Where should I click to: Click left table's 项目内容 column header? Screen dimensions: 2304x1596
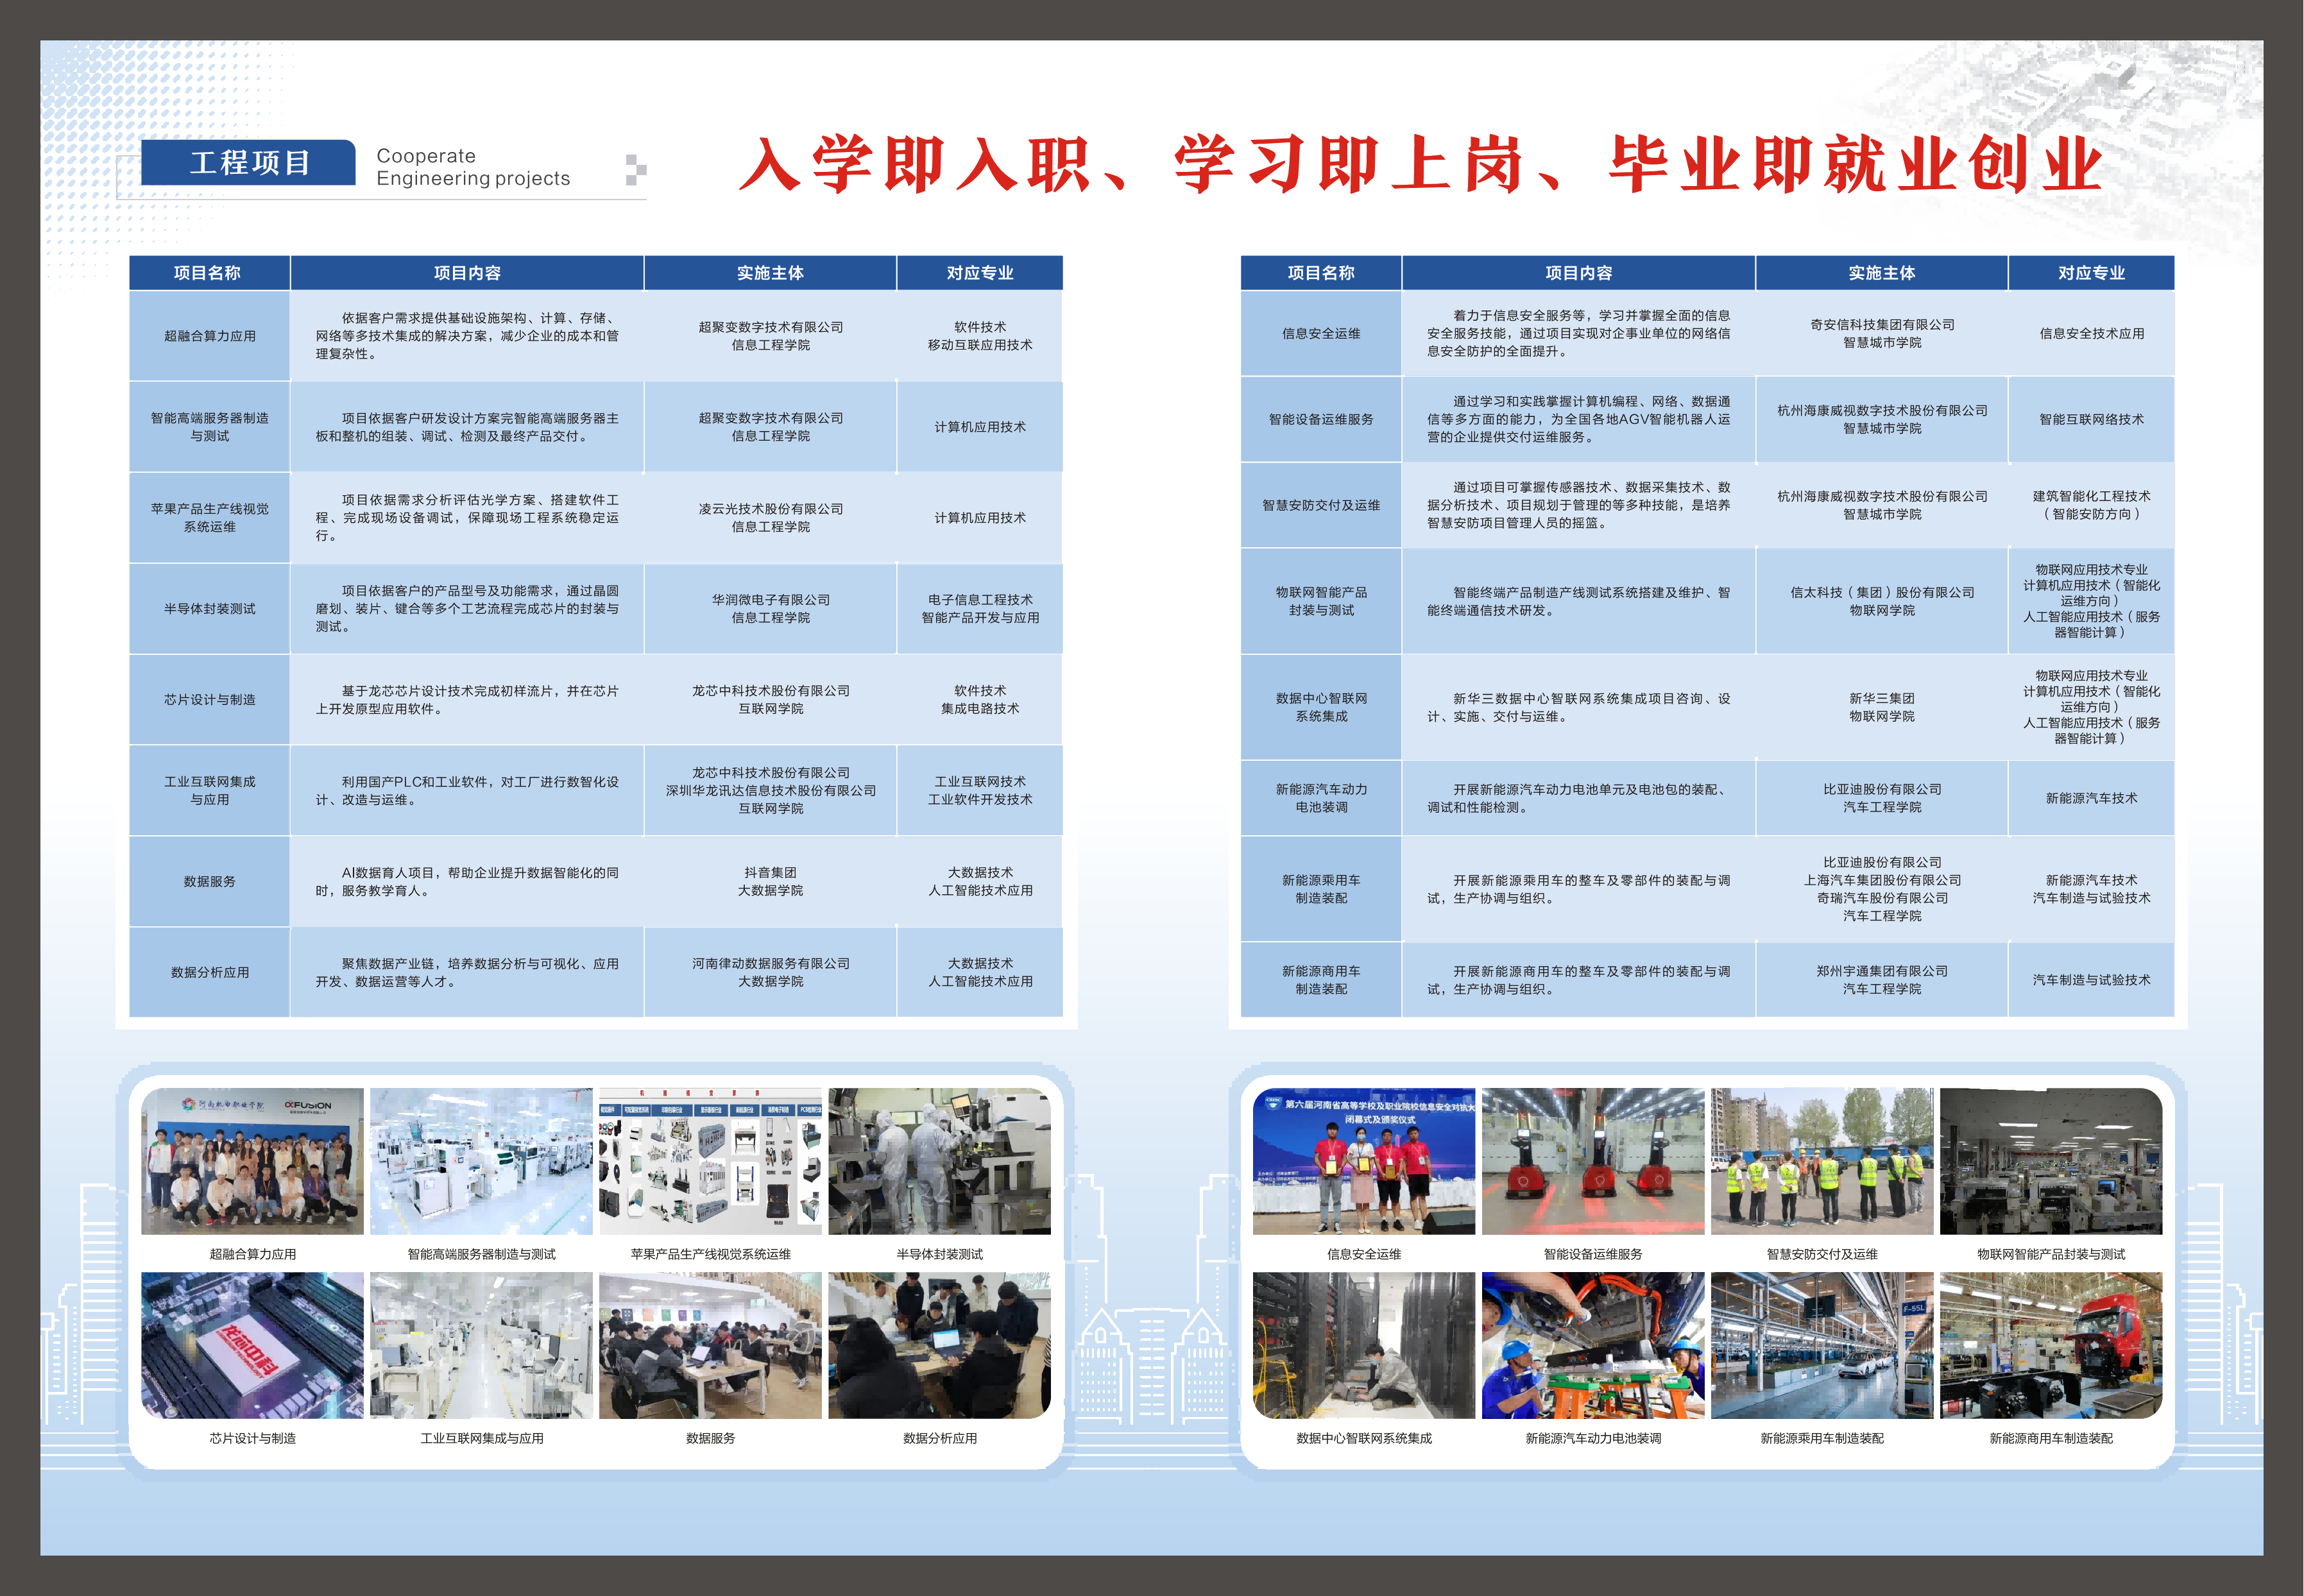pos(467,273)
